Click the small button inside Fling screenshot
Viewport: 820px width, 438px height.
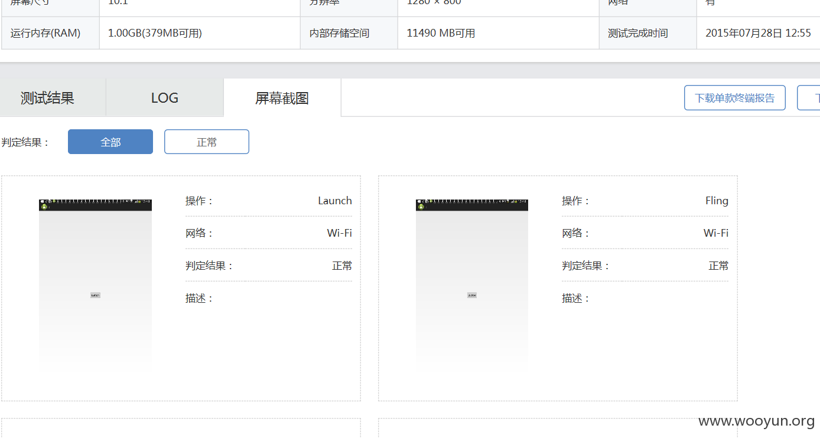[x=472, y=295]
